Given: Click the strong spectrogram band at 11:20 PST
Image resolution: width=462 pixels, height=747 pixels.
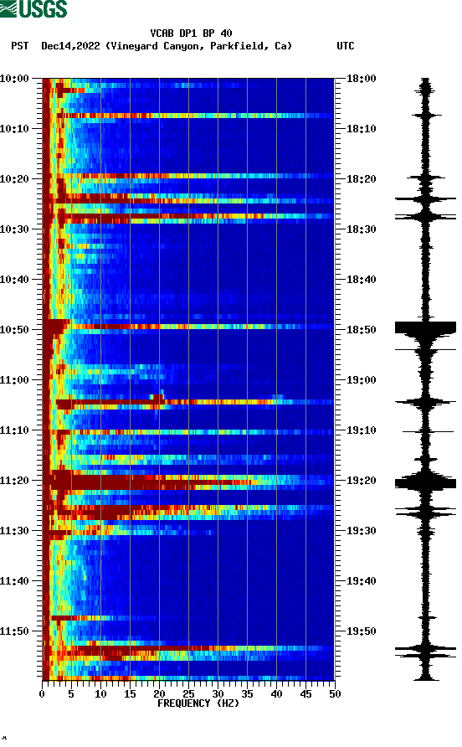Looking at the screenshot, I should click(x=188, y=482).
